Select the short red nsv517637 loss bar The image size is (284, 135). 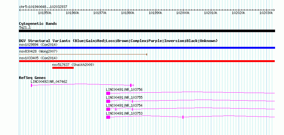[63, 68]
